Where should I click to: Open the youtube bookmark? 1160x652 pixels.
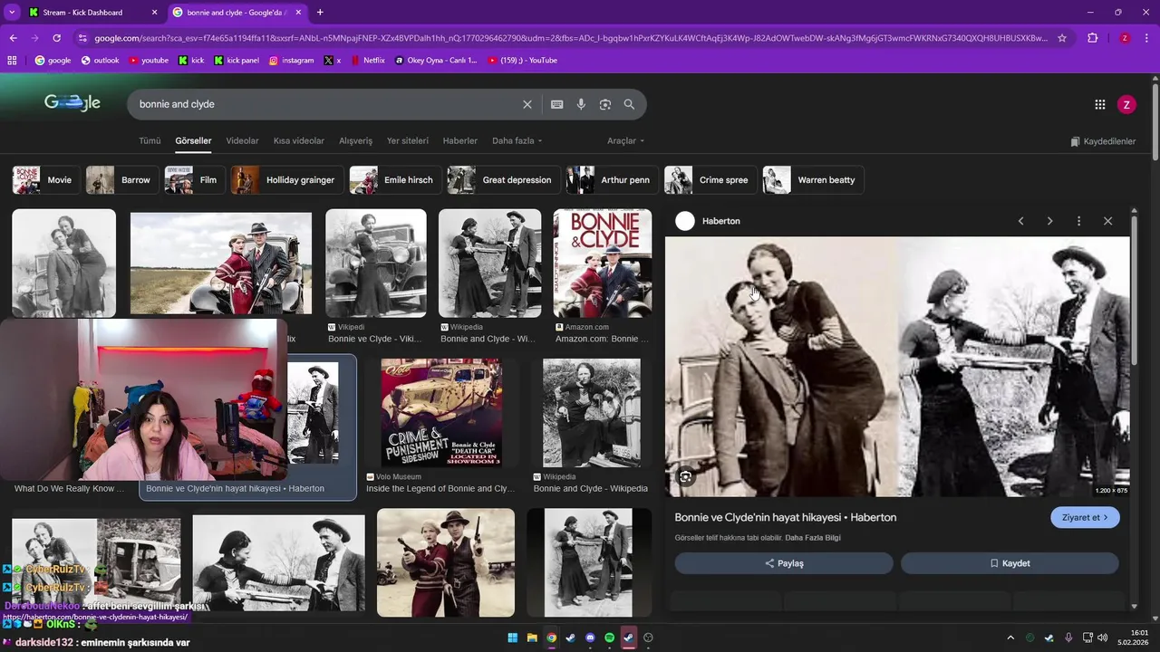[149, 61]
